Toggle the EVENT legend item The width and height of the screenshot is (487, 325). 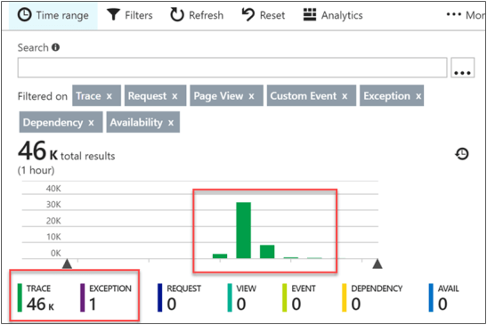299,297
